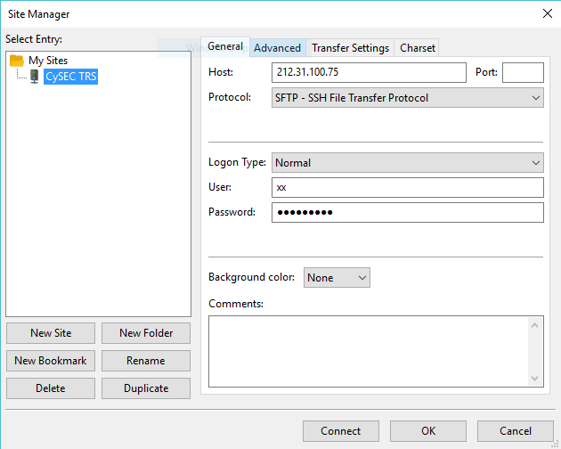Viewport: 561px width, 449px height.
Task: Click the Password input field
Action: tap(407, 212)
